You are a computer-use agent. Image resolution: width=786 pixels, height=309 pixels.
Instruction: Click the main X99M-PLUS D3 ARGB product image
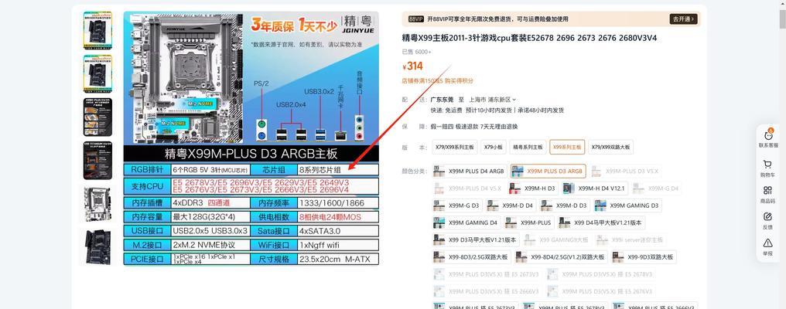(251, 138)
